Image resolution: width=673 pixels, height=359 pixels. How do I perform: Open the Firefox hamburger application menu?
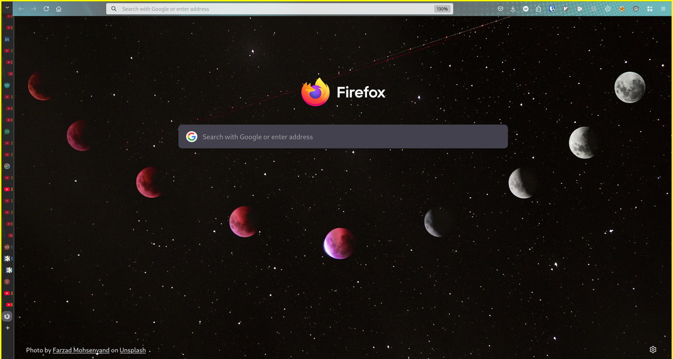(x=663, y=9)
